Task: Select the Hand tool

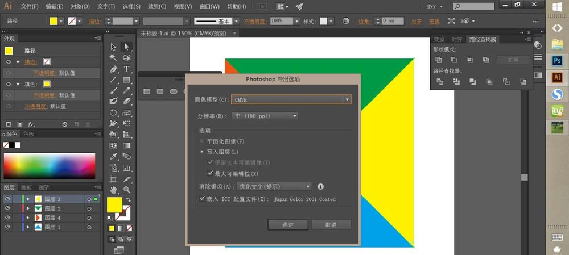Action: 113,190
